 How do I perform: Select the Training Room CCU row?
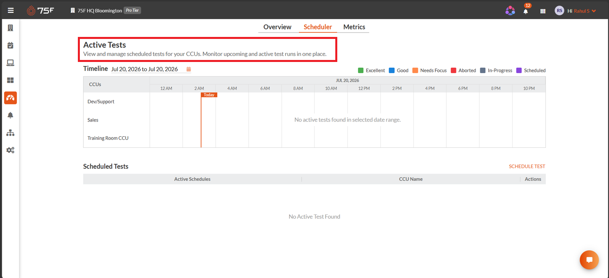tap(108, 138)
